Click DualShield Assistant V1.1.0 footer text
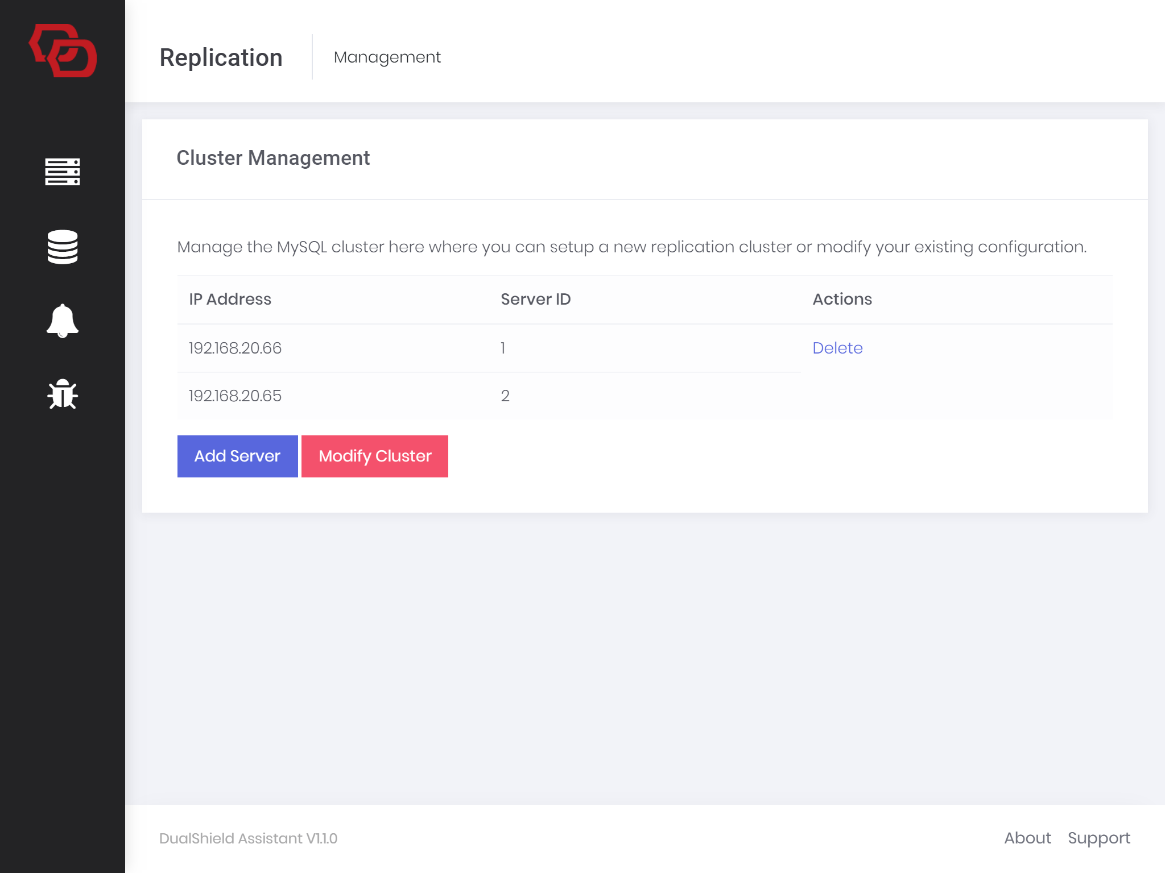This screenshot has width=1165, height=873. (x=248, y=838)
